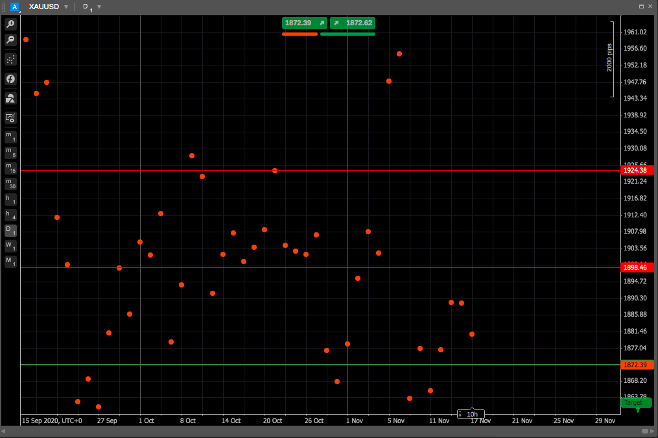
Task: Click red sentiment bar under Sell
Action: coord(300,34)
